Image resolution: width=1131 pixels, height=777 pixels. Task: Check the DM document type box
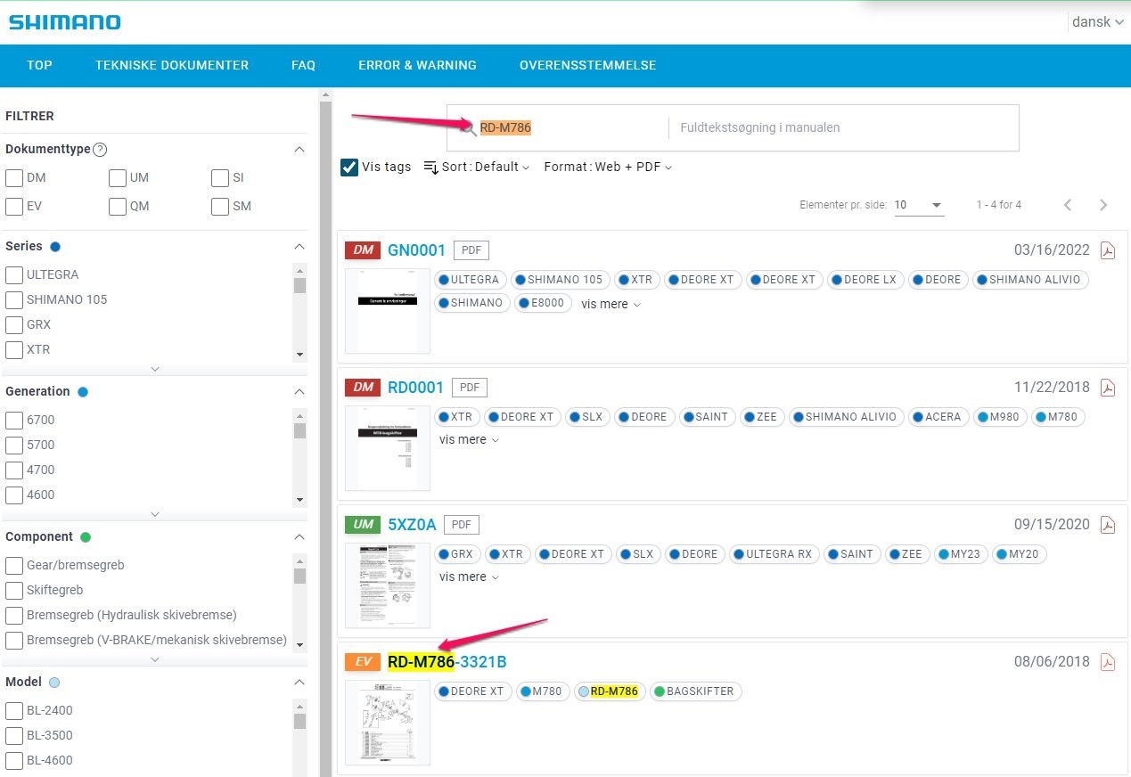14,178
